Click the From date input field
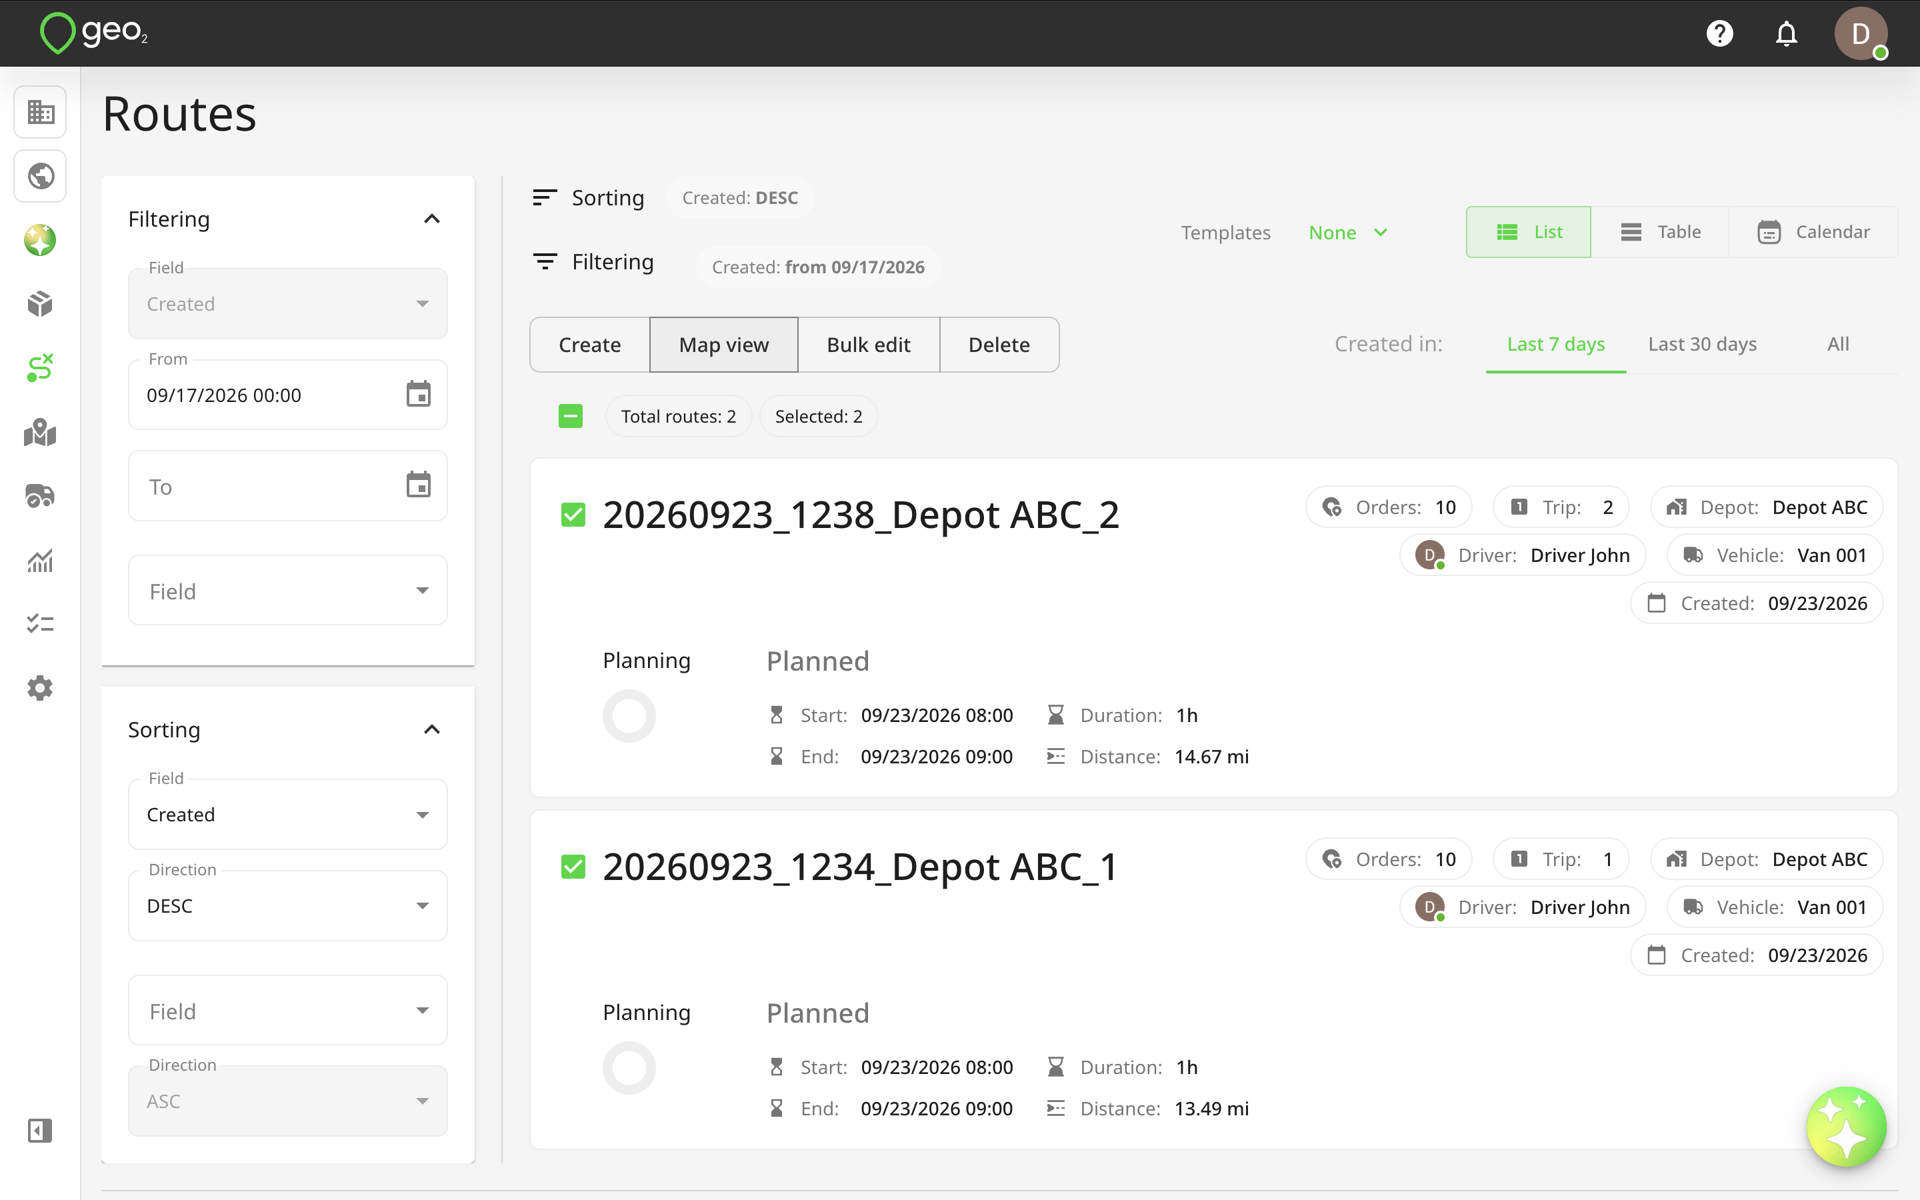 point(288,395)
